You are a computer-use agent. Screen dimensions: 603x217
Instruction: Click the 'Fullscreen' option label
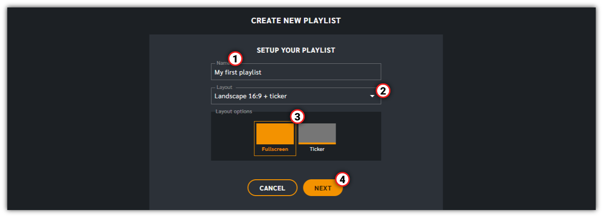click(x=275, y=149)
